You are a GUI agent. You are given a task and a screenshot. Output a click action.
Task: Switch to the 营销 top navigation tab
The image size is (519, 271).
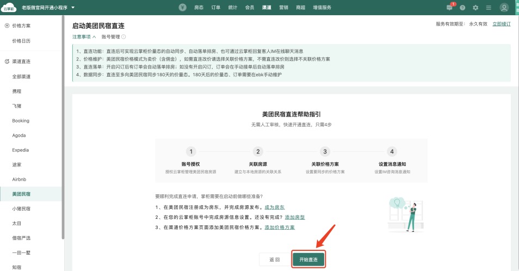pyautogui.click(x=283, y=8)
